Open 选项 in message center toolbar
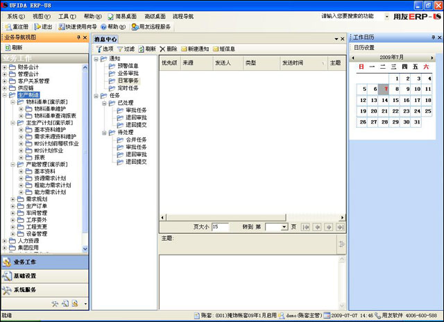The width and height of the screenshot is (444, 322). (105, 49)
